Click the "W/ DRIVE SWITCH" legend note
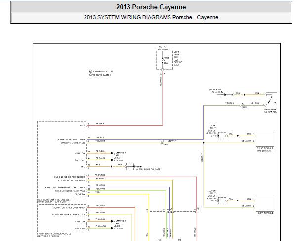This screenshot has width=297, height=241. point(100,75)
